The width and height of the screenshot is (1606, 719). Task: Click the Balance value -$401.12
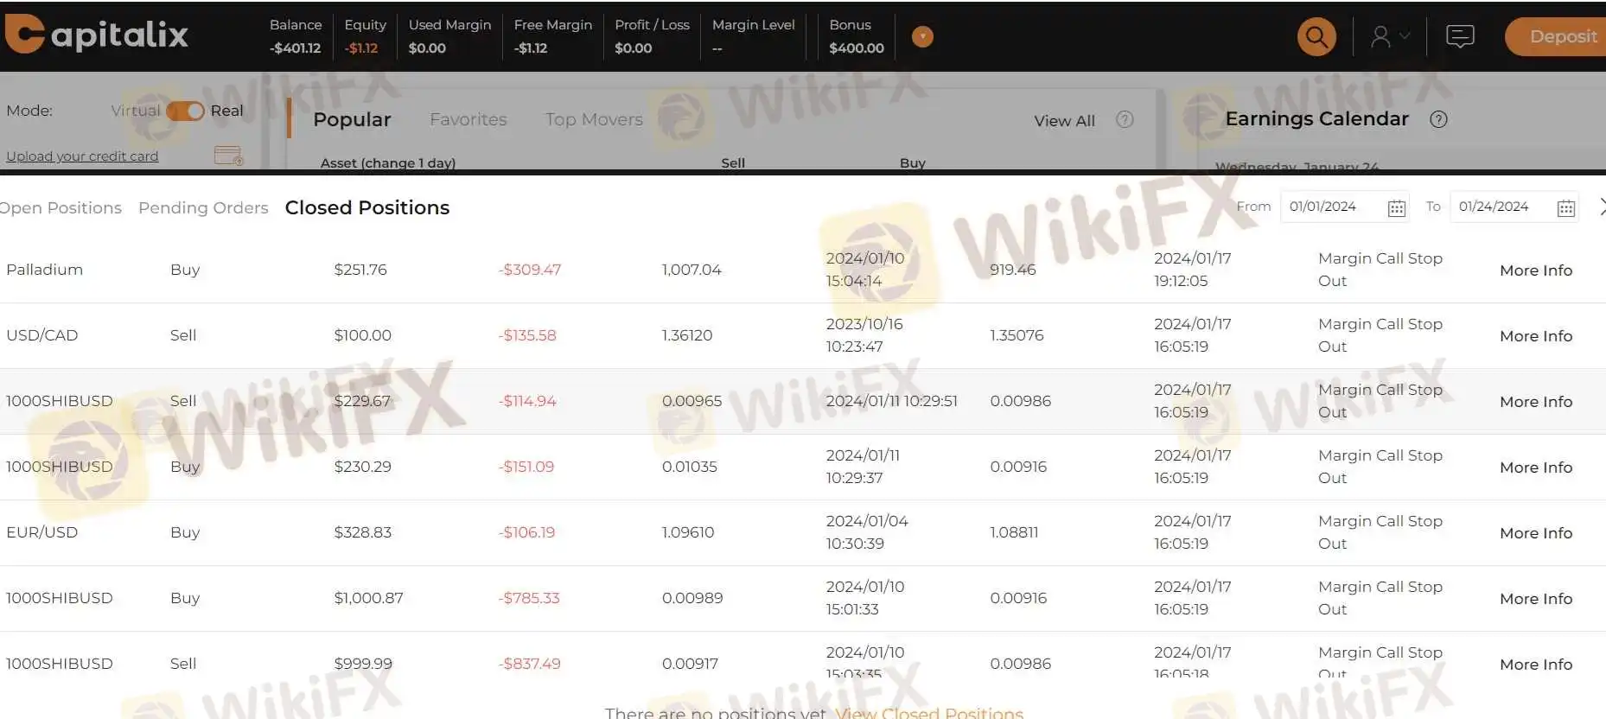click(295, 48)
